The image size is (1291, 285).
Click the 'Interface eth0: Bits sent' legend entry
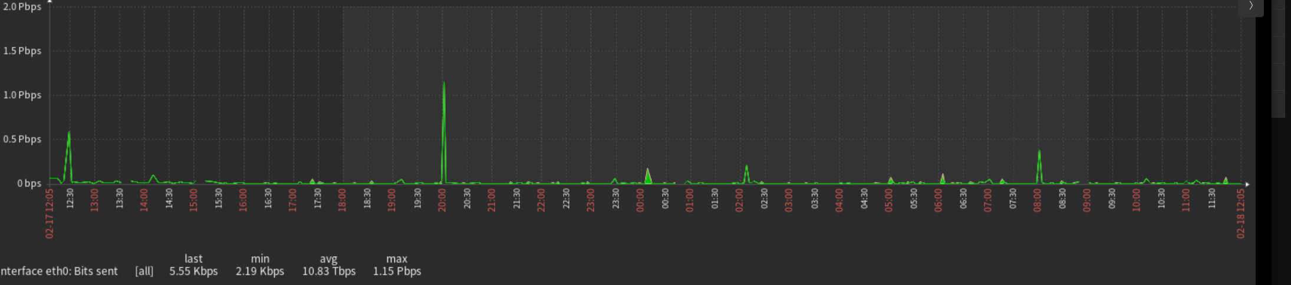pos(59,271)
